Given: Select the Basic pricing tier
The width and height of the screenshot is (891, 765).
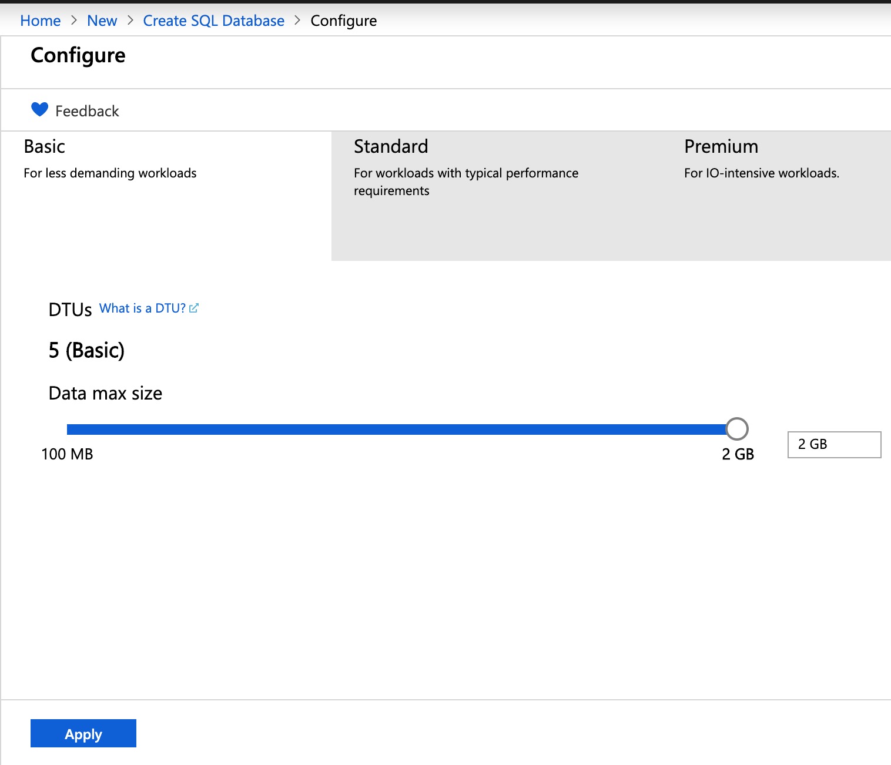Looking at the screenshot, I should click(x=166, y=195).
